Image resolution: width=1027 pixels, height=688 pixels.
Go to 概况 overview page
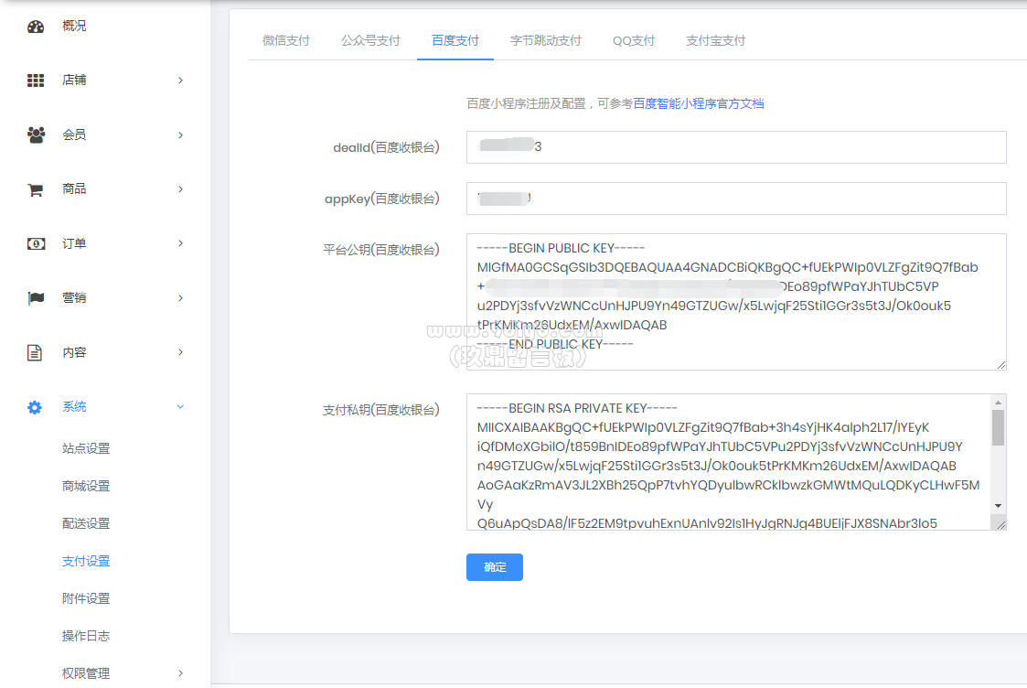coord(74,27)
